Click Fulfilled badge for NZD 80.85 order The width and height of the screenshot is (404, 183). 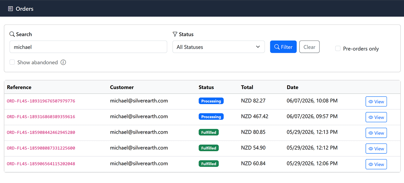pos(209,132)
